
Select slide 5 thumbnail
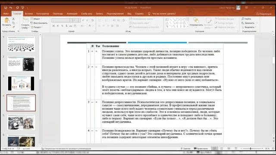pyautogui.click(x=21, y=123)
